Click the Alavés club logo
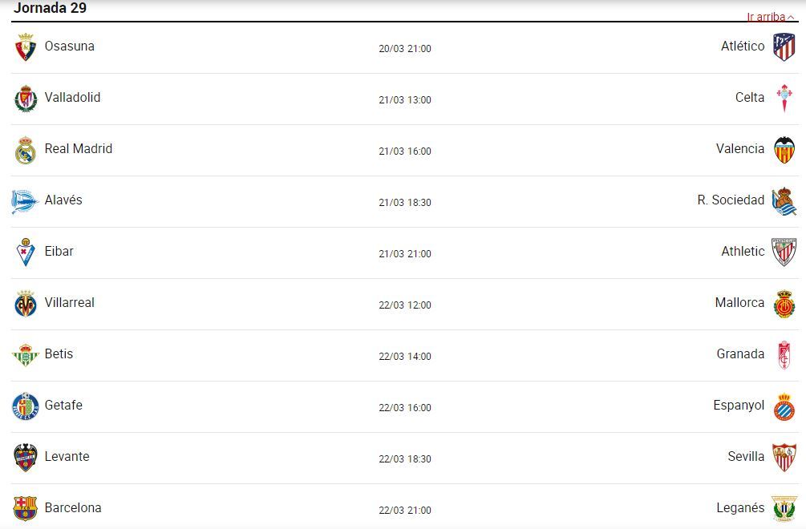The width and height of the screenshot is (806, 529). 26,201
